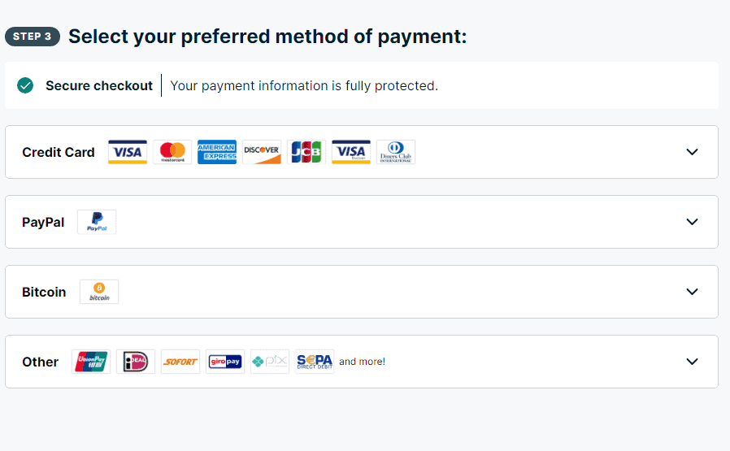Choose the SOFORT payment logo

pos(180,362)
